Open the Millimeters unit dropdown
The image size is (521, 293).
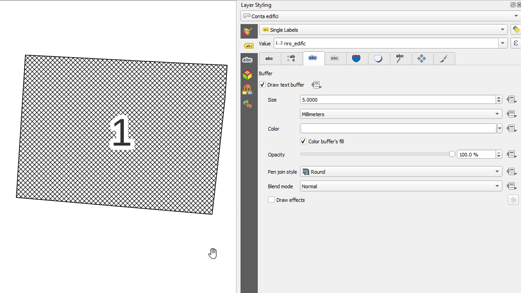click(x=401, y=114)
